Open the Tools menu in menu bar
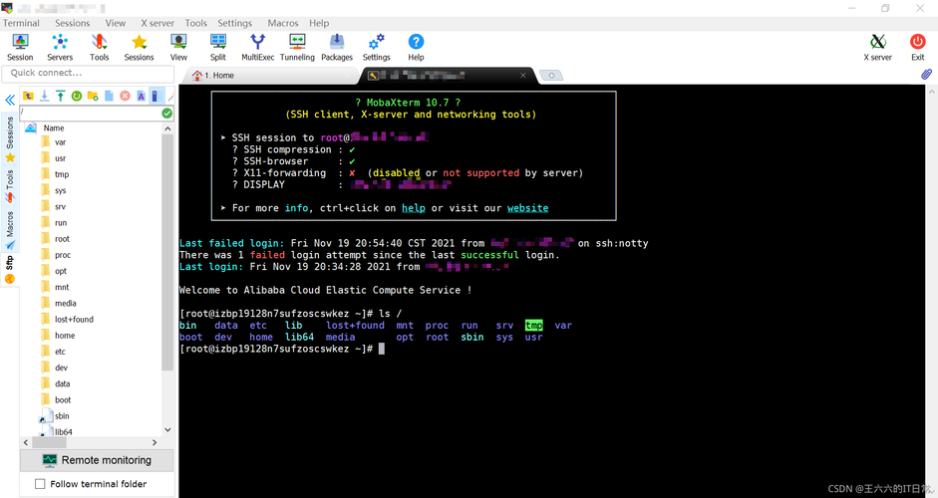Viewport: 938px width, 498px height. click(195, 23)
